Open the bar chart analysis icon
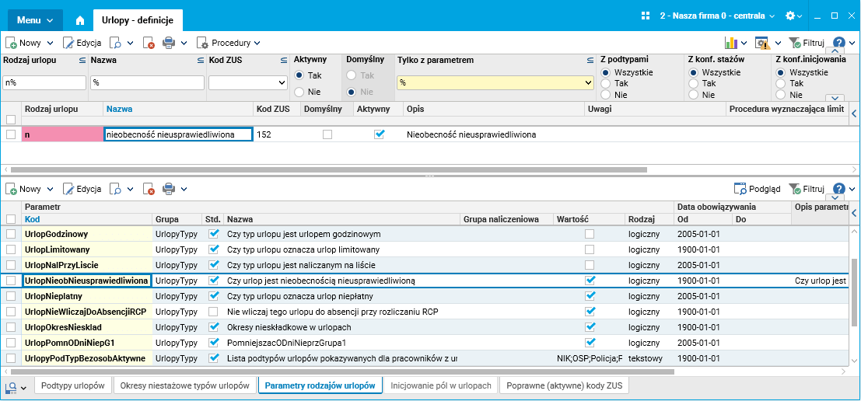 731,43
